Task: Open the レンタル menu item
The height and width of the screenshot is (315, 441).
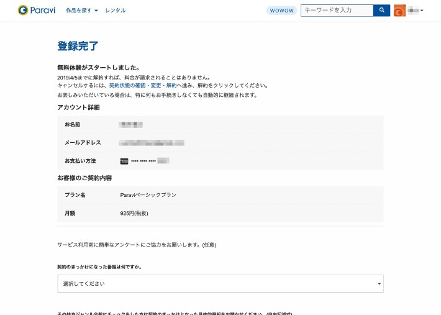Action: tap(116, 11)
